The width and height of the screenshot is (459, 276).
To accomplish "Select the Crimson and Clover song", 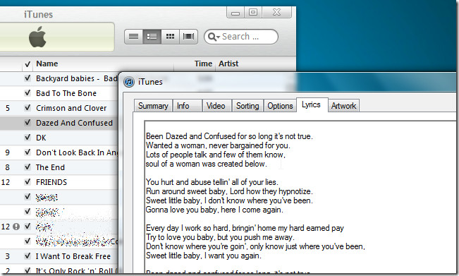I will [x=71, y=108].
